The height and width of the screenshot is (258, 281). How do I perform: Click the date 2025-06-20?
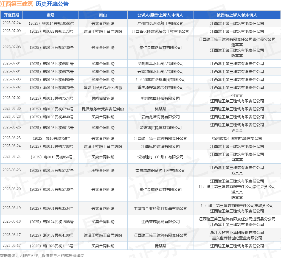[12, 189]
